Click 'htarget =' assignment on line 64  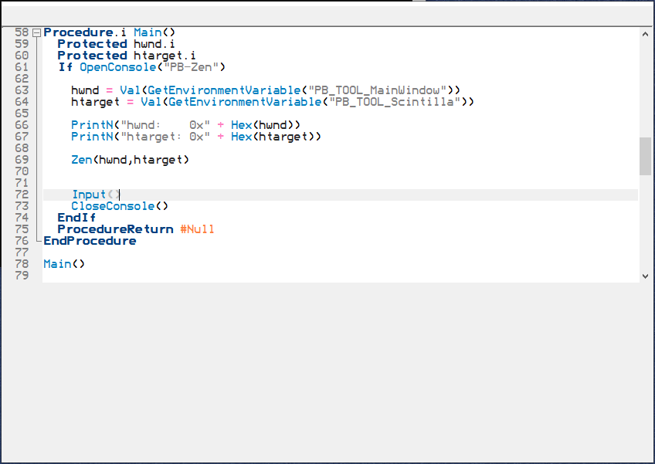[x=102, y=102]
